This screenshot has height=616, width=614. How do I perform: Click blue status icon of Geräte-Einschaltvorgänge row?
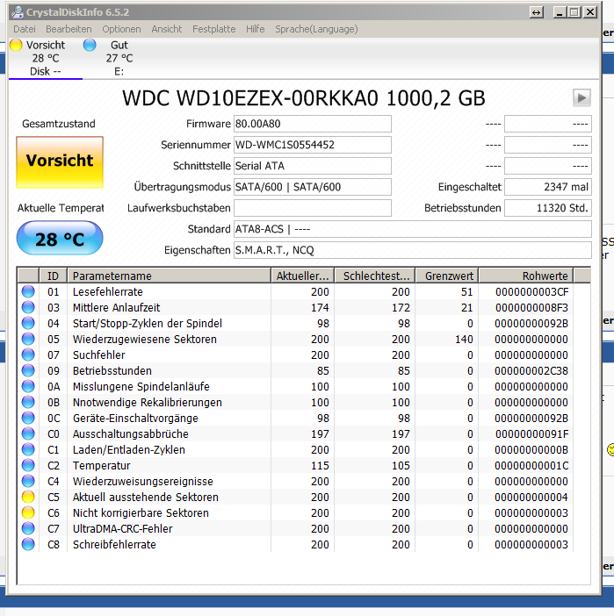28,418
